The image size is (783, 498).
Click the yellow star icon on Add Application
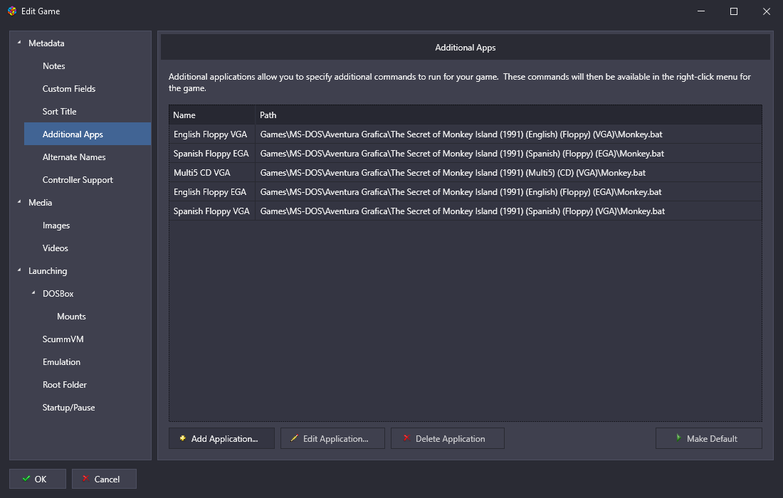[183, 438]
